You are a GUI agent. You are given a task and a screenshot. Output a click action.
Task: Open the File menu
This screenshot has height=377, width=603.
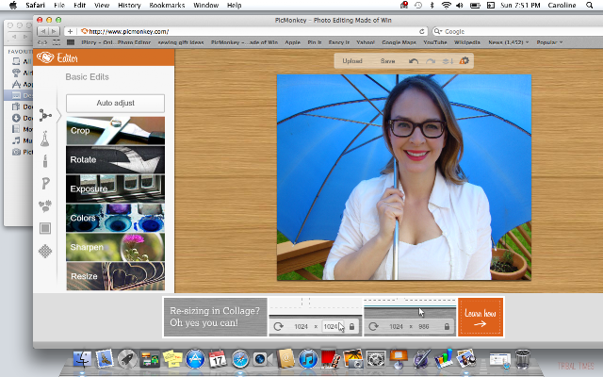point(59,5)
